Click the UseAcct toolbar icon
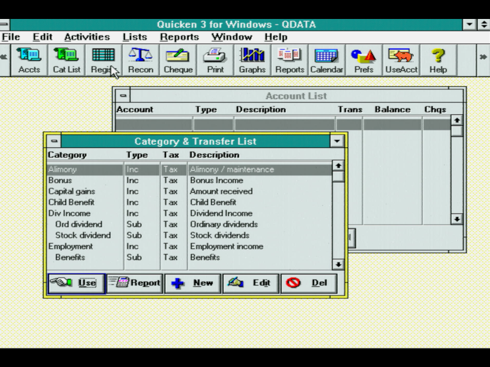 pyautogui.click(x=401, y=60)
